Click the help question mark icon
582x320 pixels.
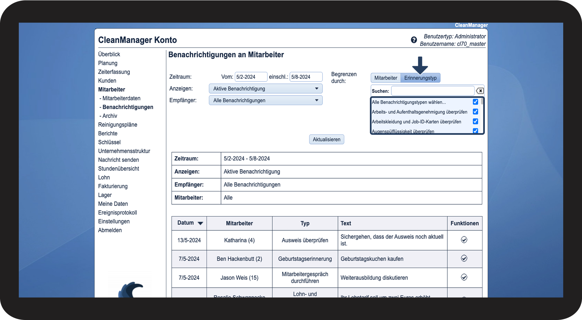(414, 40)
